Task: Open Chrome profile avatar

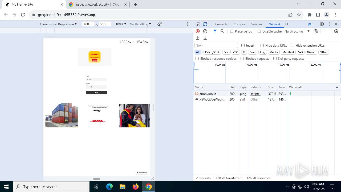Action: tap(327, 15)
